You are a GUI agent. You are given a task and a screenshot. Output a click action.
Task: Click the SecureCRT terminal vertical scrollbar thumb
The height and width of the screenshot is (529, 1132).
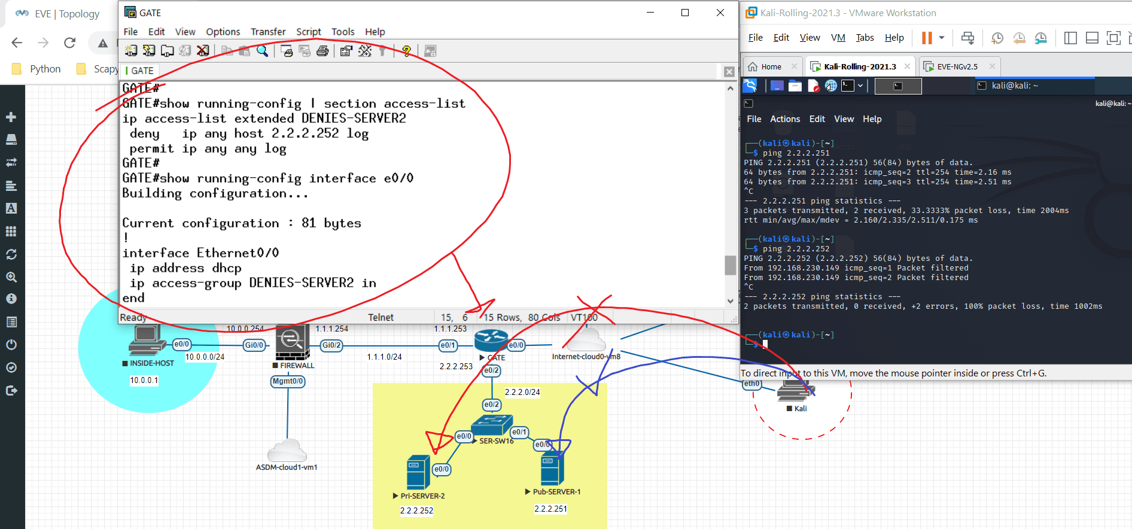coord(730,265)
